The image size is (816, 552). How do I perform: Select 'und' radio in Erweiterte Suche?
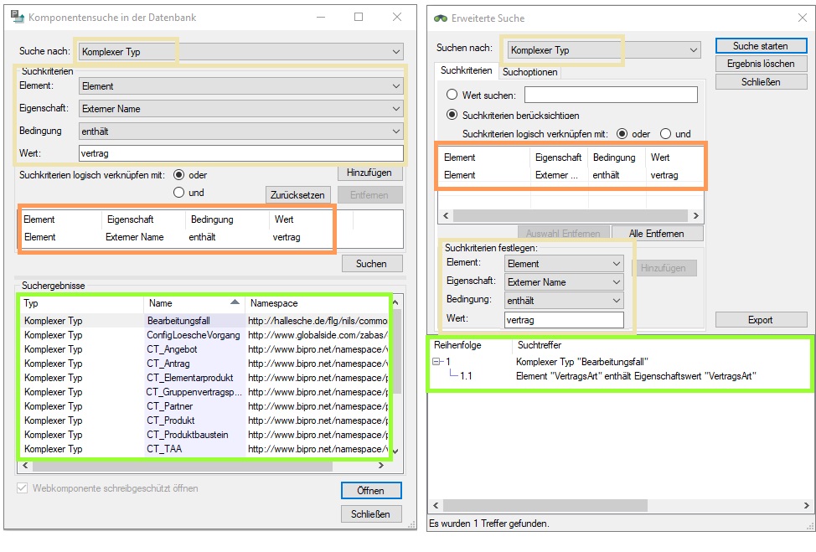pos(665,133)
